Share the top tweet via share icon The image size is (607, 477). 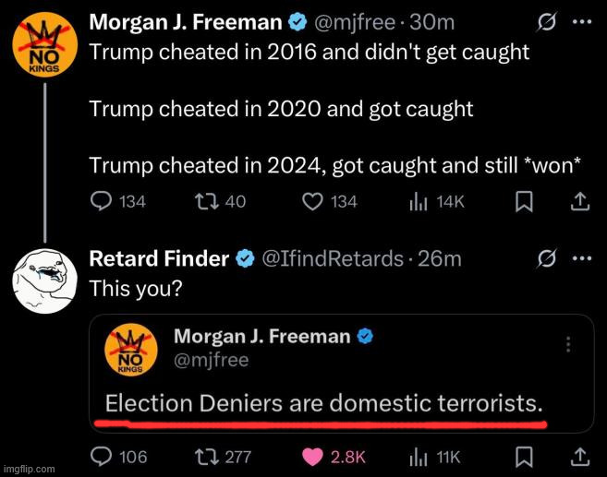pos(580,202)
